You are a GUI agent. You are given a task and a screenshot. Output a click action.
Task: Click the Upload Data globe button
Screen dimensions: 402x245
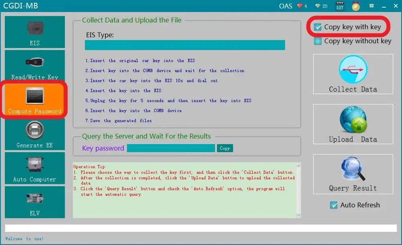(x=353, y=124)
